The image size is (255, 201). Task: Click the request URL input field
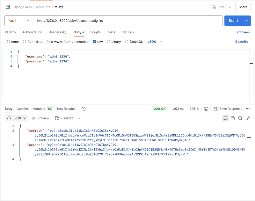coord(128,21)
